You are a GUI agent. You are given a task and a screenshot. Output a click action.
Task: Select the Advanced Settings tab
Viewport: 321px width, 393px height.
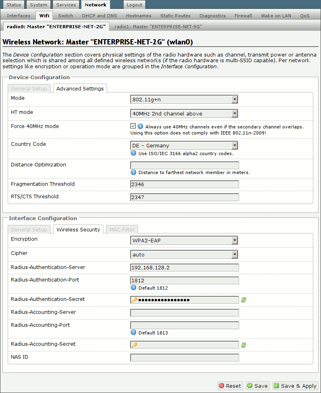coord(80,88)
